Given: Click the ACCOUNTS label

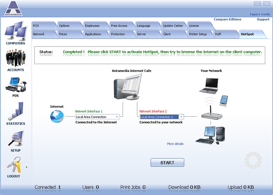Looking at the screenshot, I should (16, 70).
